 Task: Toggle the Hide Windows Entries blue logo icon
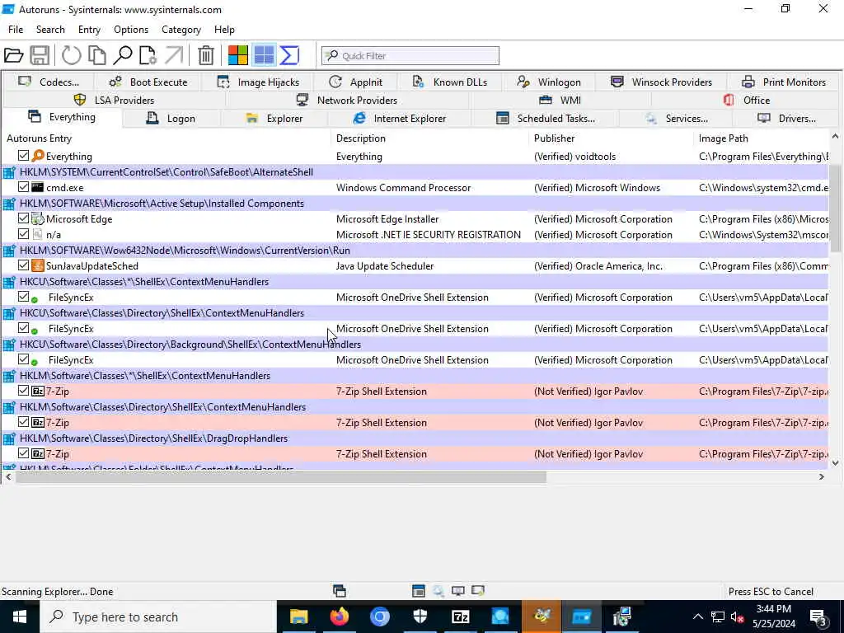264,55
